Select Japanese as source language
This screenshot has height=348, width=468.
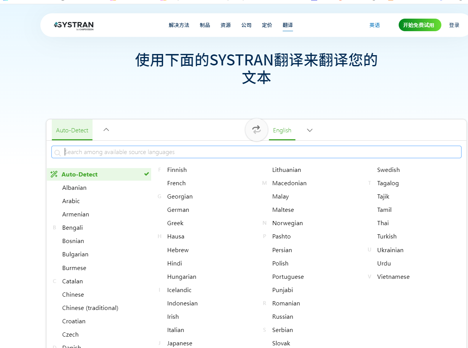click(x=180, y=343)
